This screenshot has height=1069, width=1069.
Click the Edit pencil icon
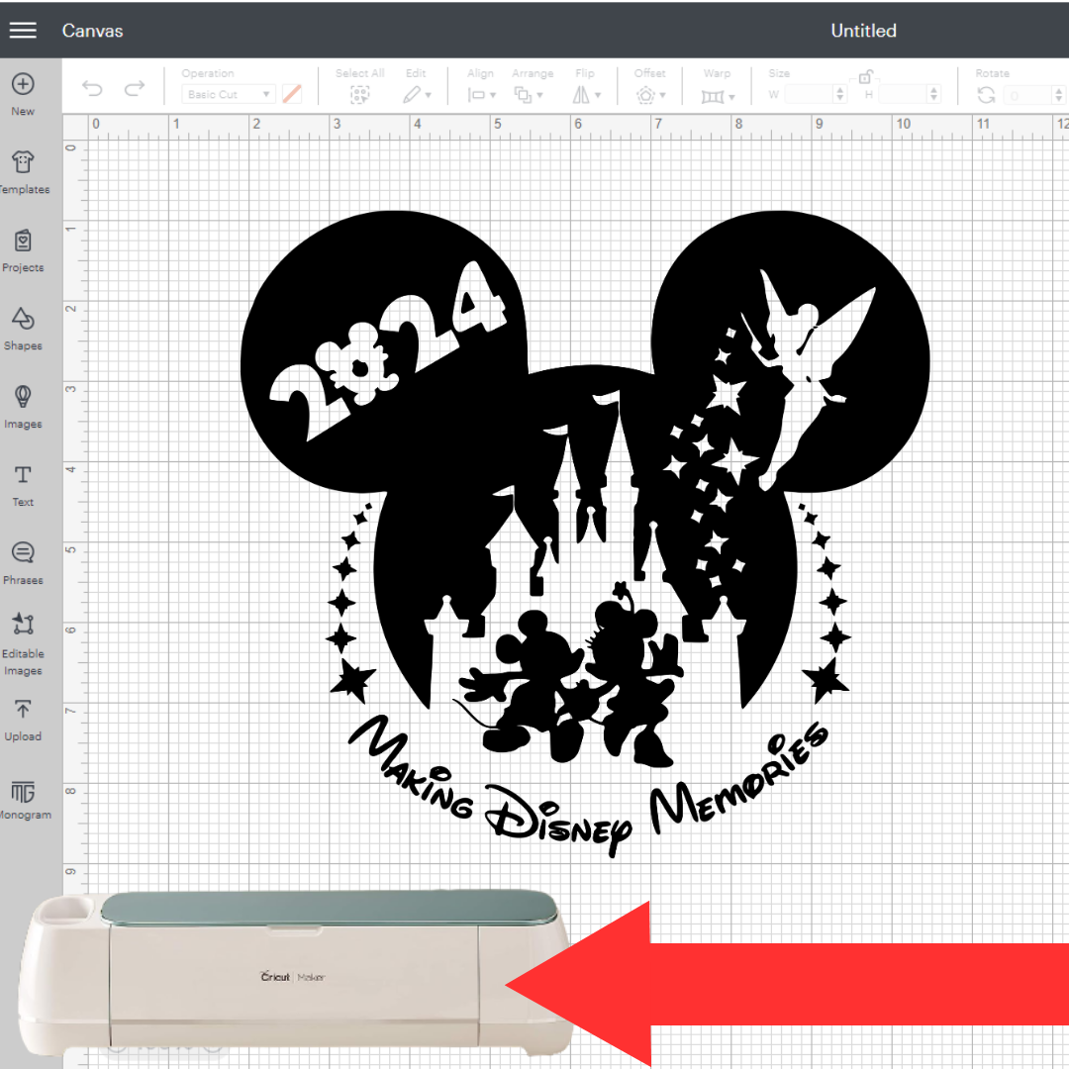point(411,95)
